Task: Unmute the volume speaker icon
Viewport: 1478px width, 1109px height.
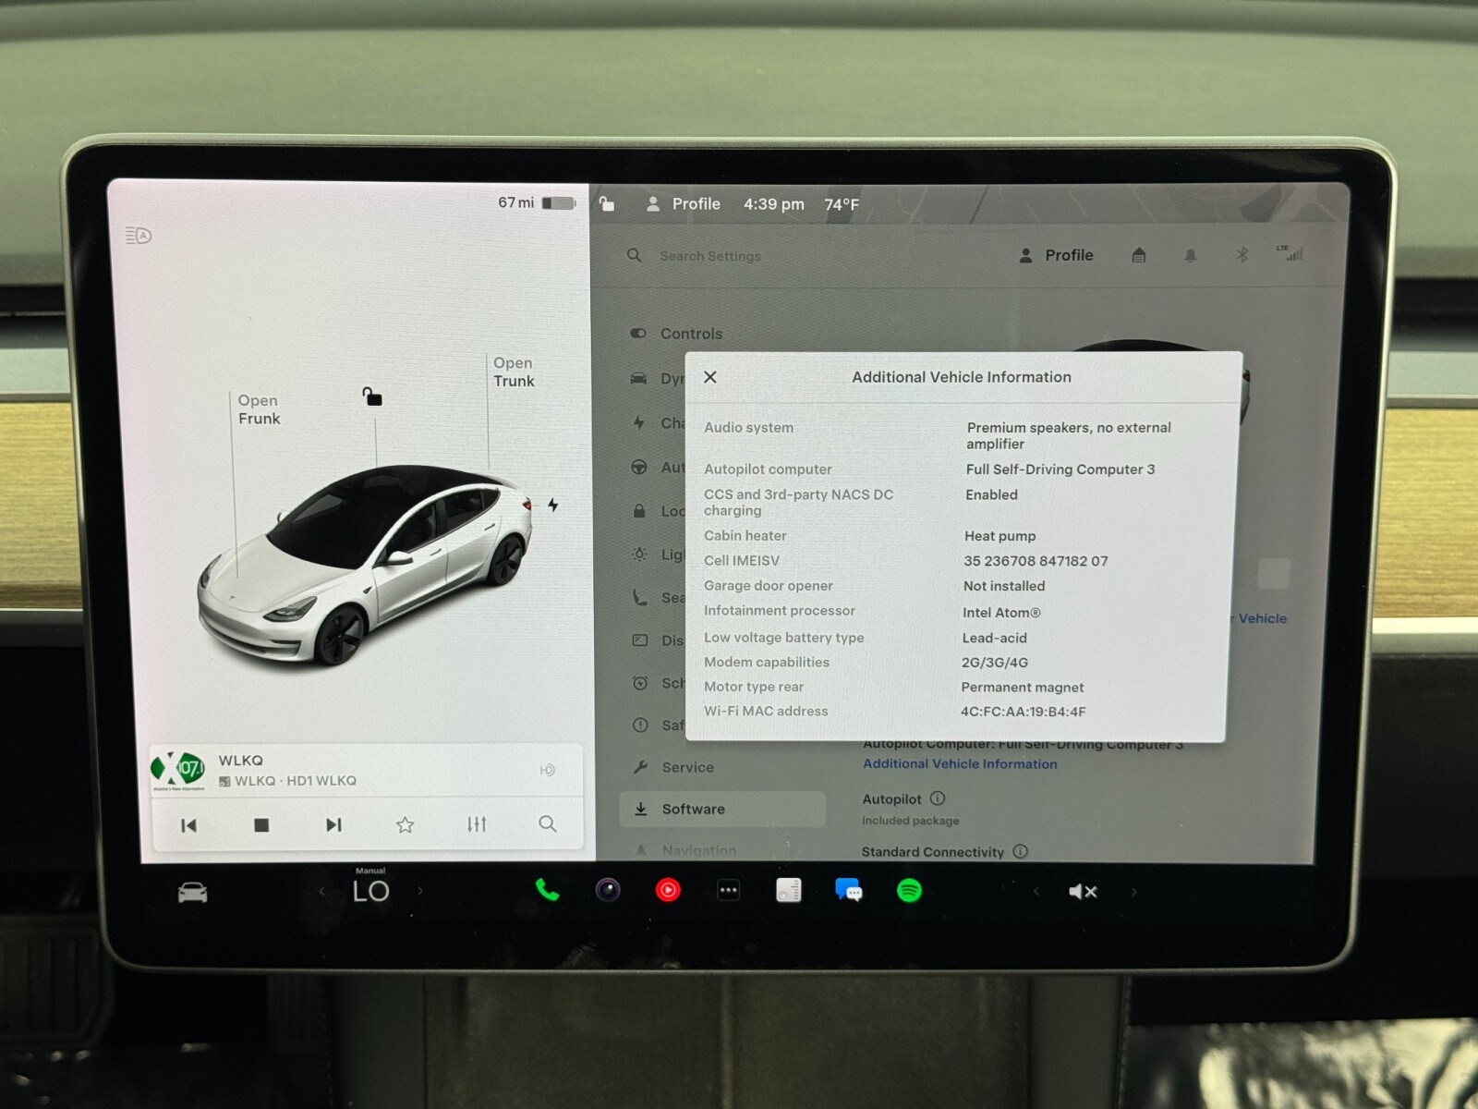Action: (x=1082, y=891)
